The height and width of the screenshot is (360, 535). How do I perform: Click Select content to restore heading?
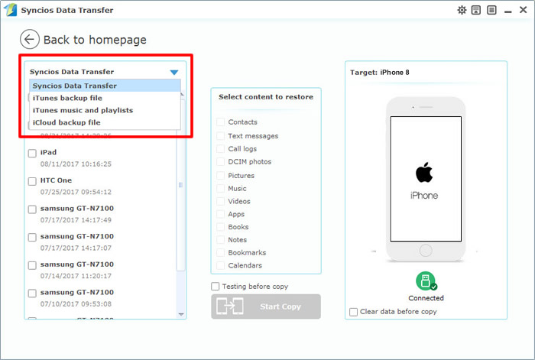(x=266, y=97)
